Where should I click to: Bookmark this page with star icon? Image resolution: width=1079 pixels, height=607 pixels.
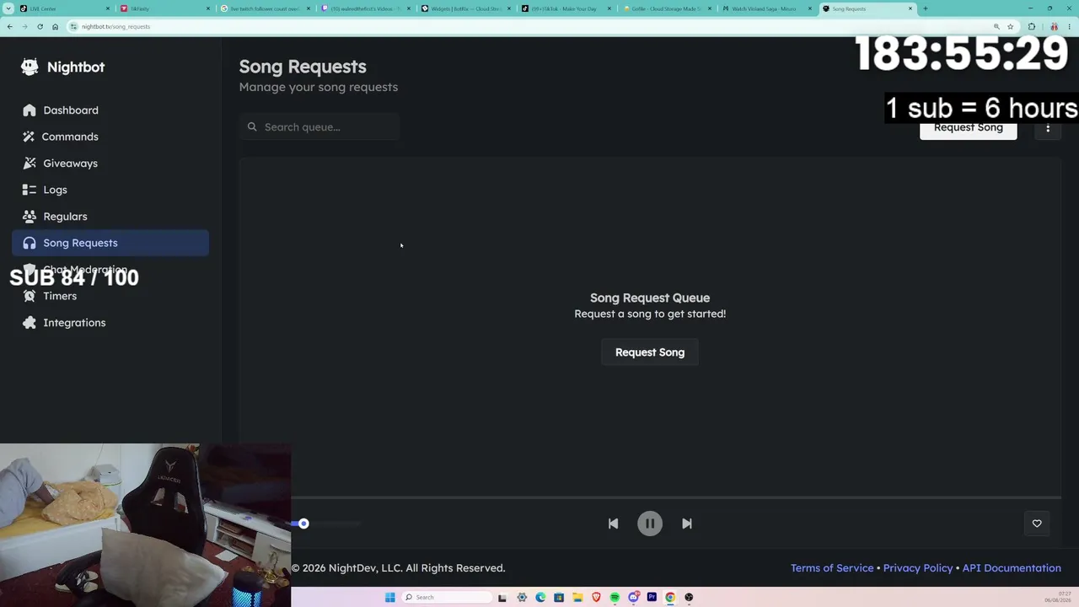1010,26
